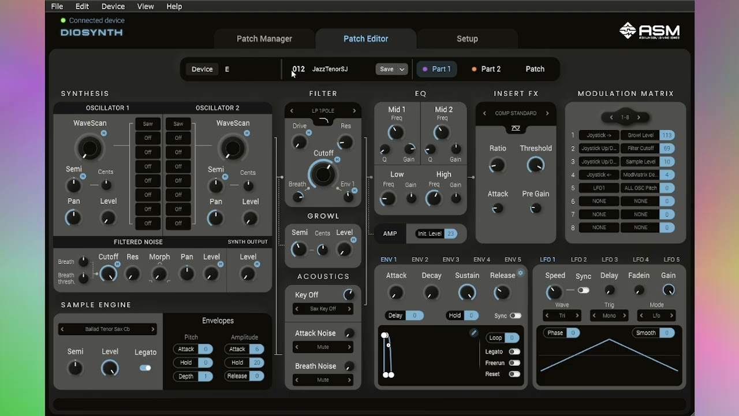Click the Filter Cutoff knob
The width and height of the screenshot is (739, 416).
[323, 173]
